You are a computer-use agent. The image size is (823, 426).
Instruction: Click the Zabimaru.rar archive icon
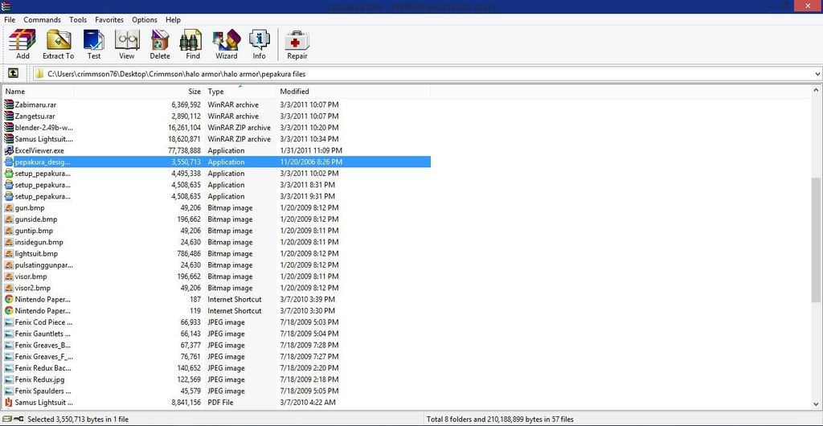click(x=8, y=104)
